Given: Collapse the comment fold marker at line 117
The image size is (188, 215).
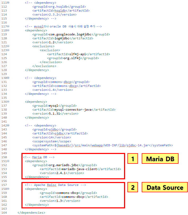Looking at the screenshot, I should (8, 26).
